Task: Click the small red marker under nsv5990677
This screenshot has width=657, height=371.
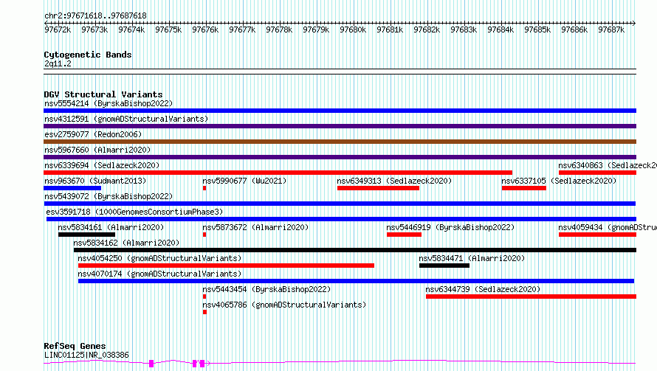Action: point(204,188)
